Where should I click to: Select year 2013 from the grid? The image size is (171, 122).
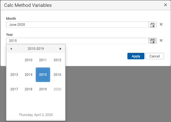tap(14, 75)
